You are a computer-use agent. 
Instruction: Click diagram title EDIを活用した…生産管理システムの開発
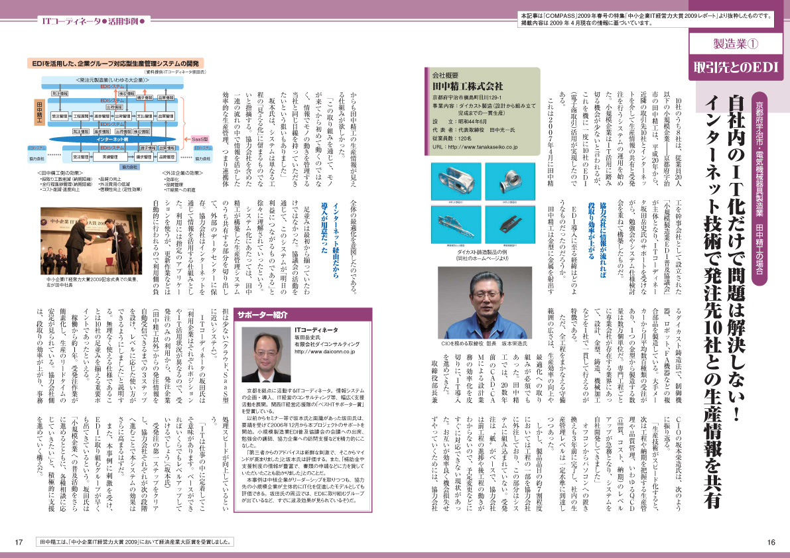point(115,64)
